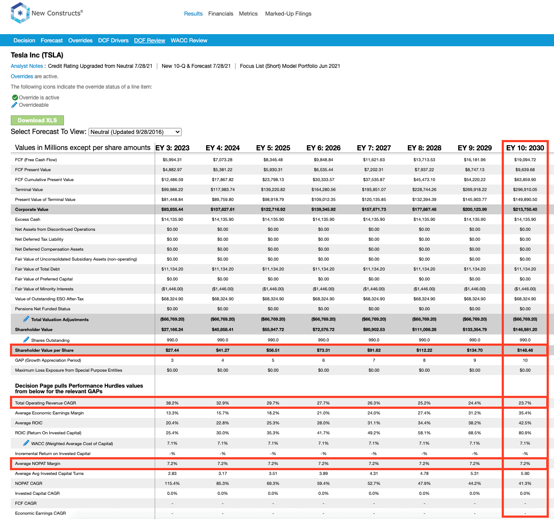Click the Average ROIC row label

pyautogui.click(x=29, y=423)
